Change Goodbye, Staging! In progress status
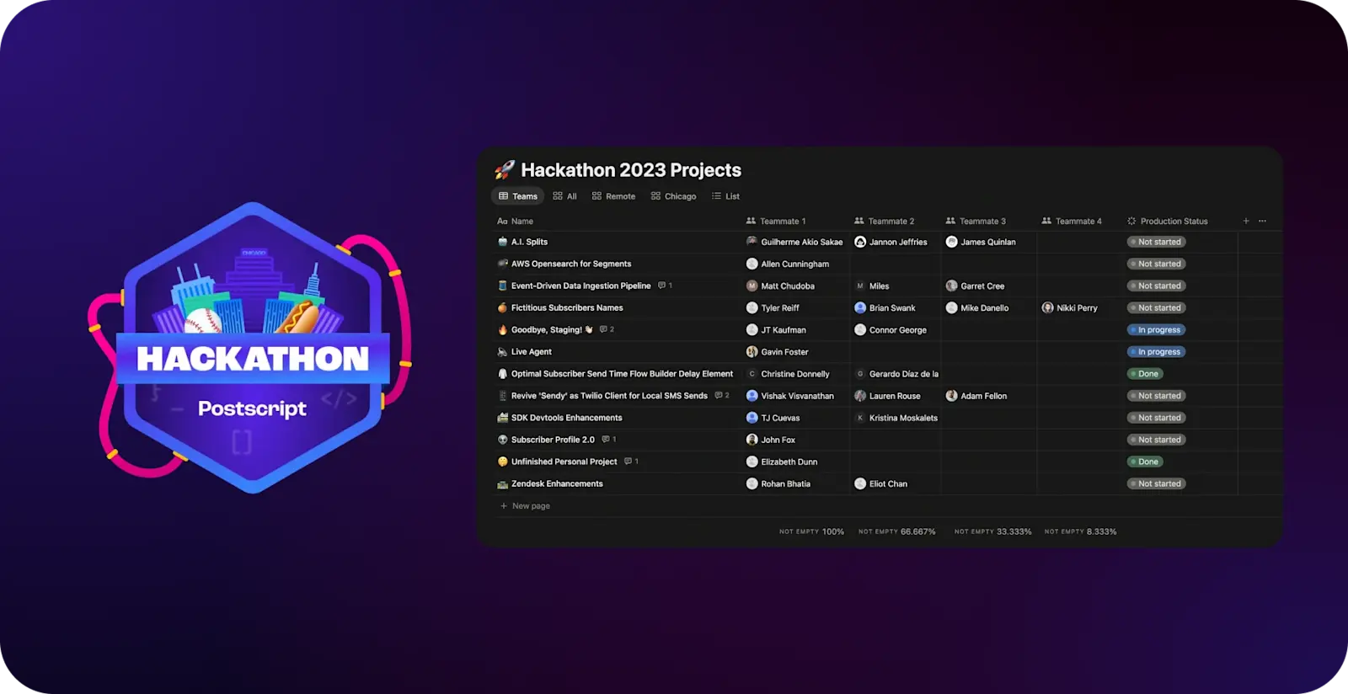Viewport: 1348px width, 694px height. click(x=1157, y=329)
